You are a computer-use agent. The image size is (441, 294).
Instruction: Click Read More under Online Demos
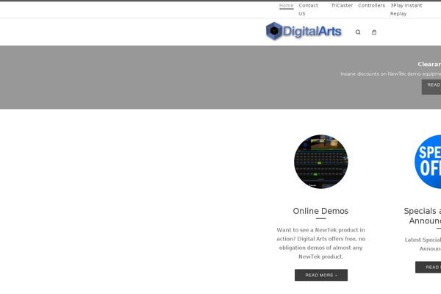coord(321,275)
